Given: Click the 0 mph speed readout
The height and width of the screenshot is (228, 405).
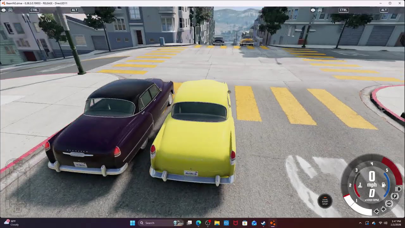Looking at the screenshot, I should coord(372,179).
